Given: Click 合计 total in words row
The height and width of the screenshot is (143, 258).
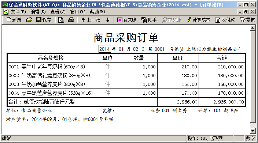Looking at the screenshot, I should [64, 102].
